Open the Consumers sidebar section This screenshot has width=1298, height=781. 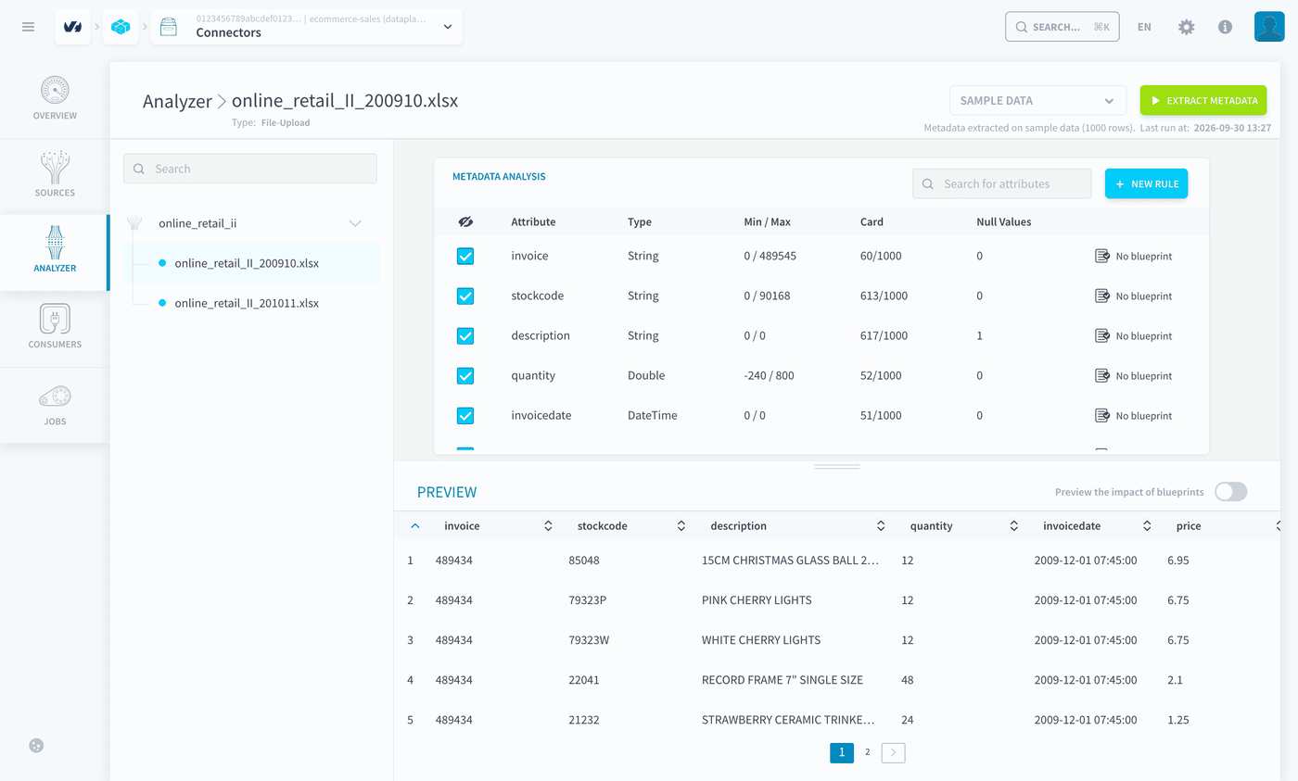coord(55,329)
